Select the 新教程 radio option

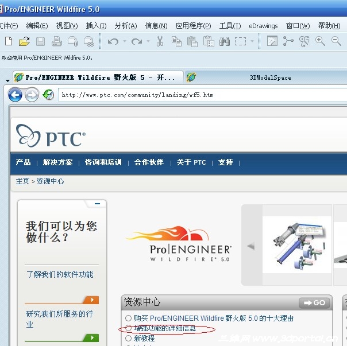click(x=128, y=338)
